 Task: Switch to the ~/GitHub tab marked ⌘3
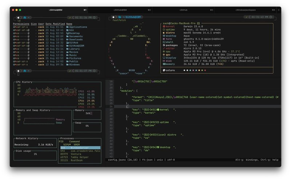tap(183, 10)
